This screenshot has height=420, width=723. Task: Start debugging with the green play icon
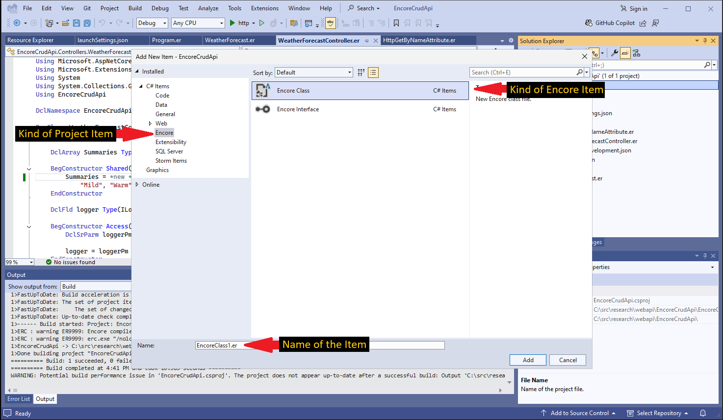click(x=232, y=23)
